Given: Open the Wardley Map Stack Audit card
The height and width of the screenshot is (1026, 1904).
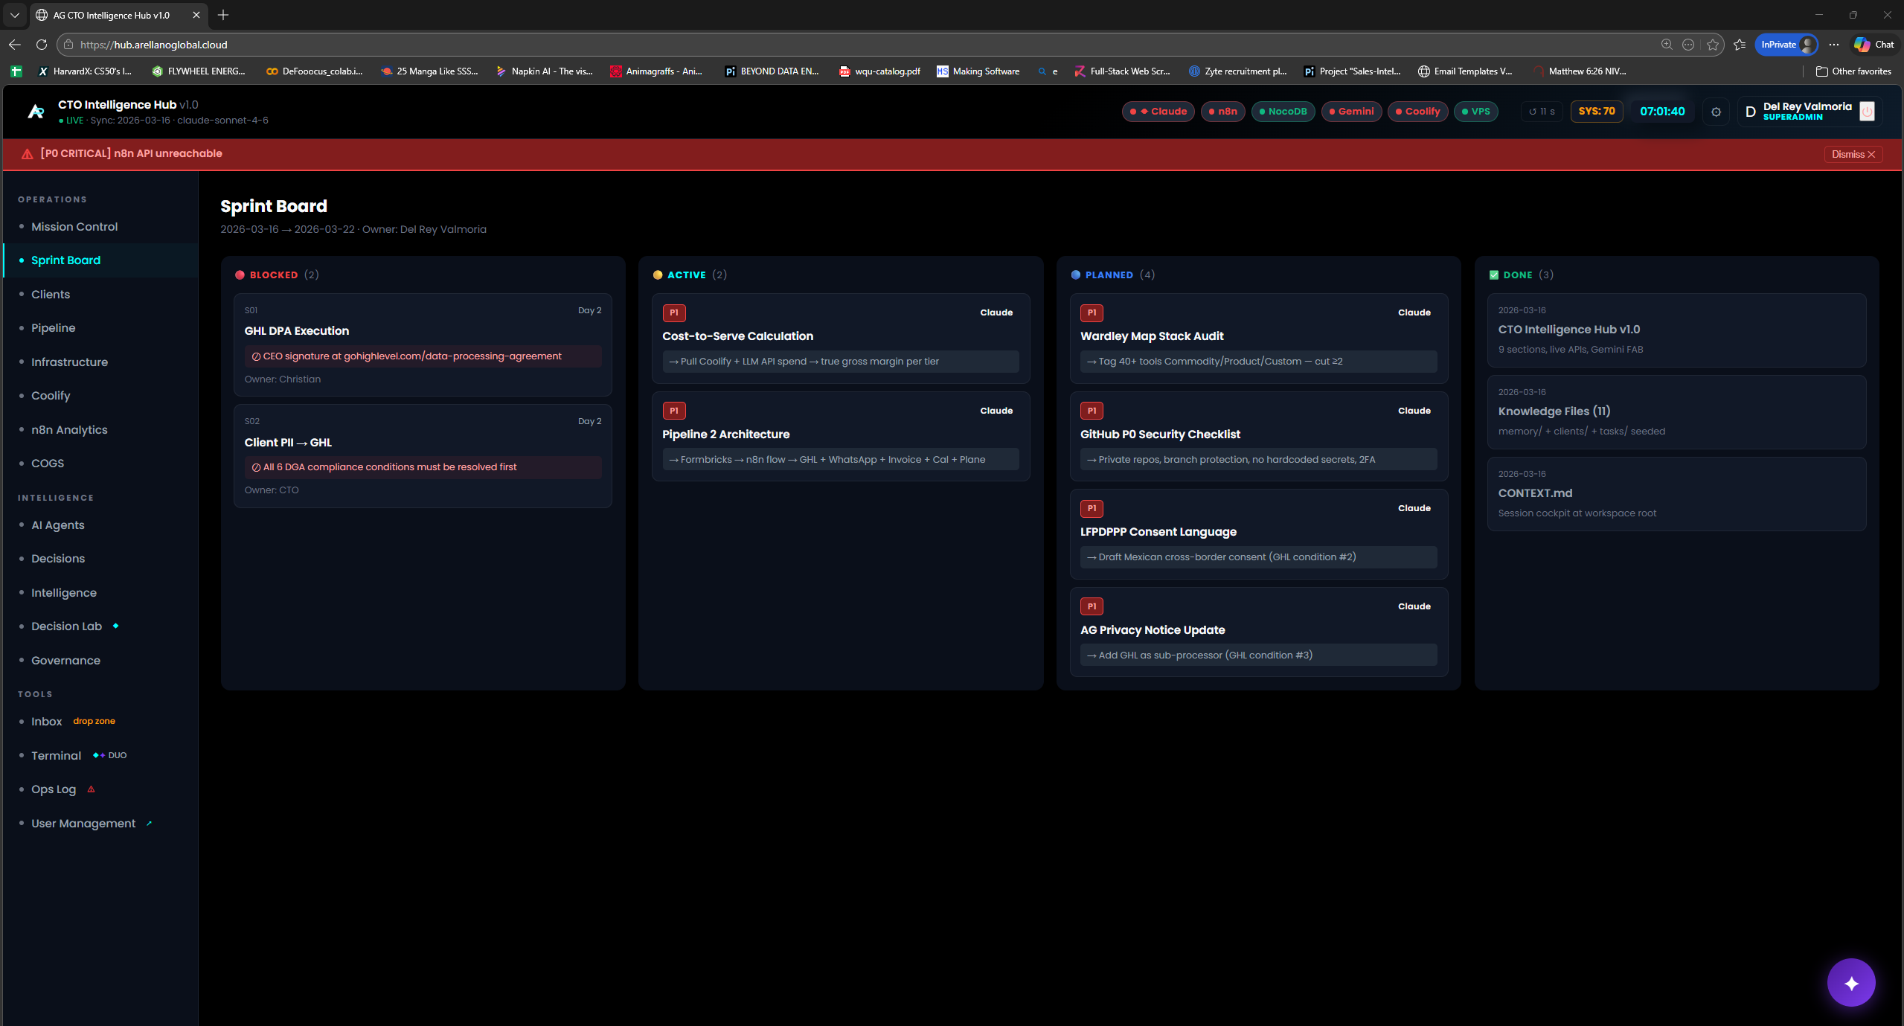Looking at the screenshot, I should point(1259,339).
